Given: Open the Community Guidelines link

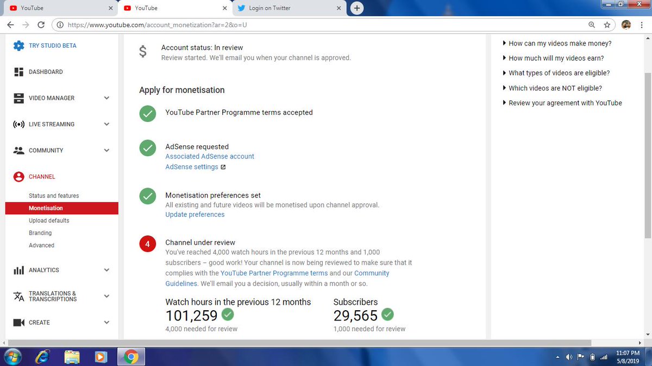Looking at the screenshot, I should [277, 278].
